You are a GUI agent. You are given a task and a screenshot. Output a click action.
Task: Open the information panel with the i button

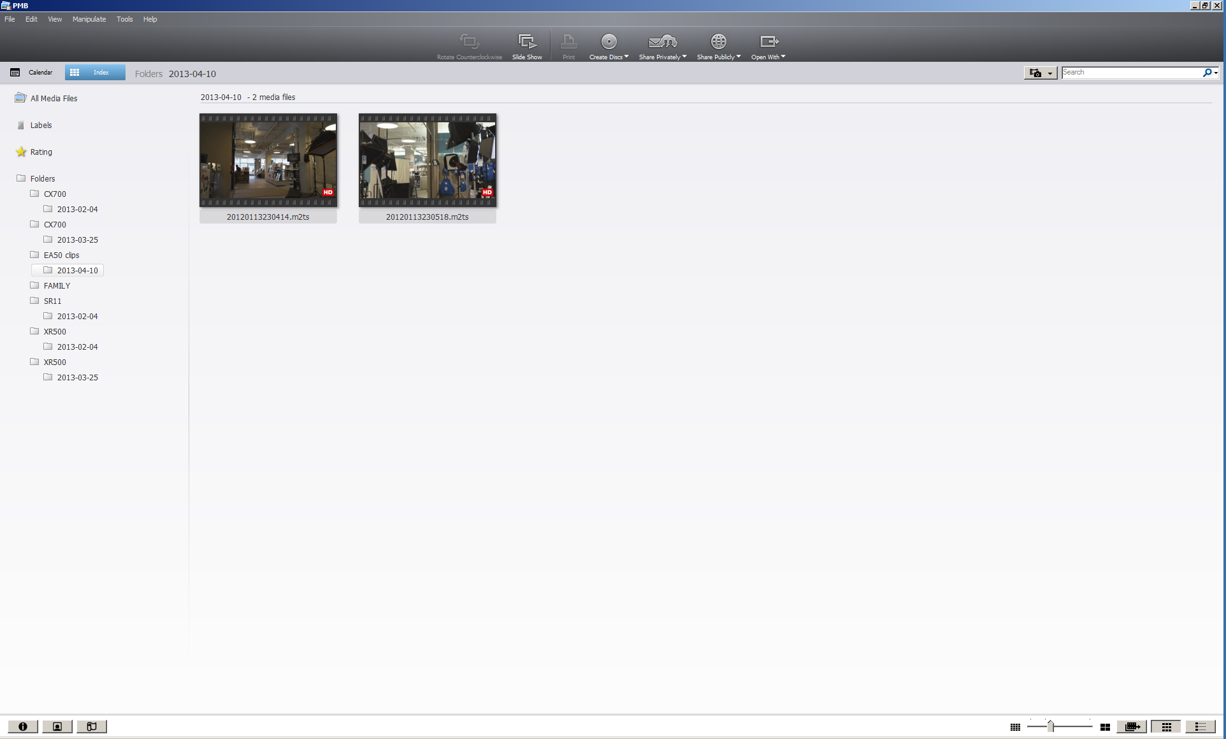click(23, 726)
